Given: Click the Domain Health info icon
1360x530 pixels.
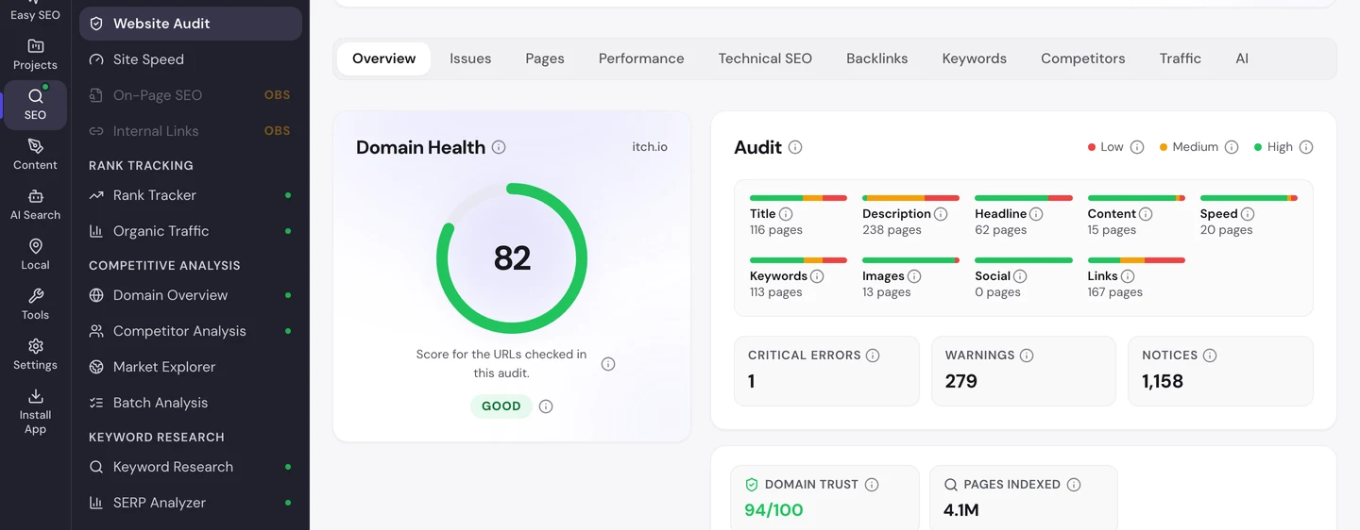Looking at the screenshot, I should pos(499,147).
